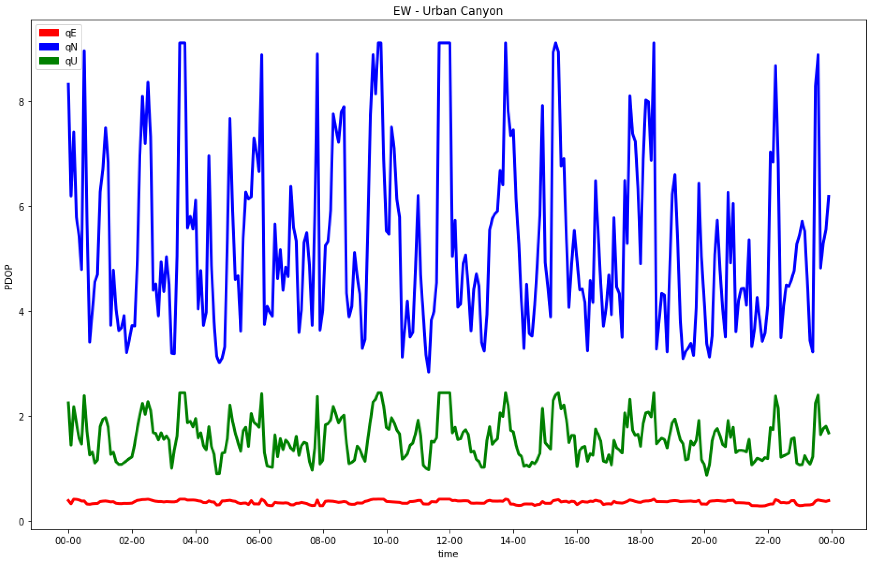Click the 06-00 x-axis tick label
Viewport: 874px width, 564px height.
tap(259, 541)
